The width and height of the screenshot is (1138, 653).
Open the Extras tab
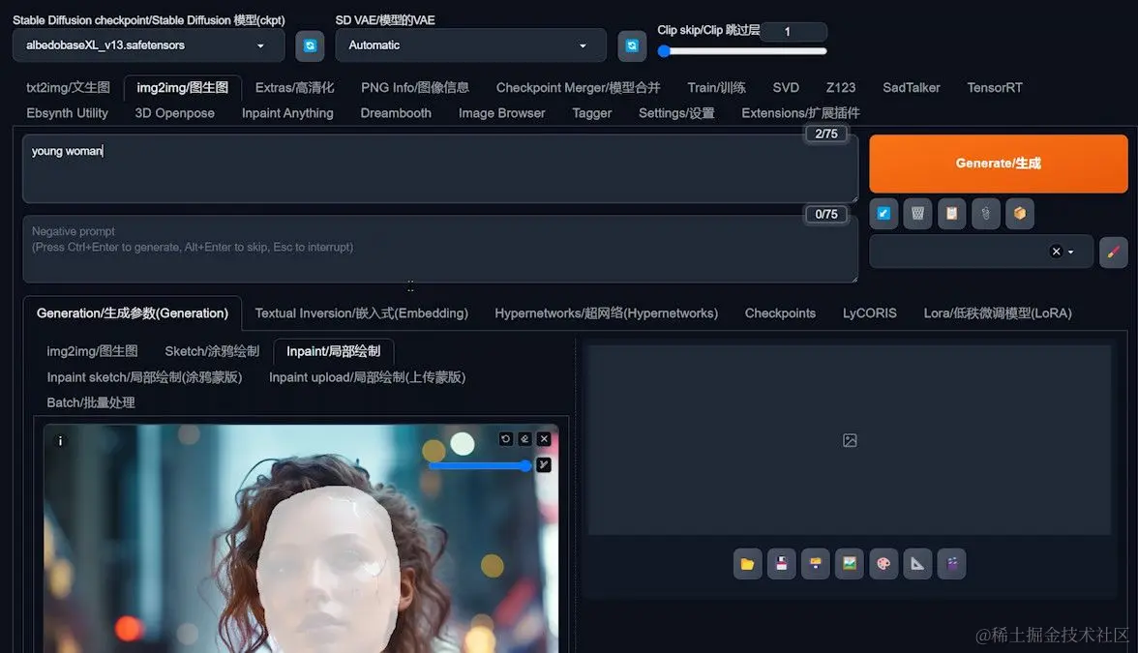[x=294, y=88]
